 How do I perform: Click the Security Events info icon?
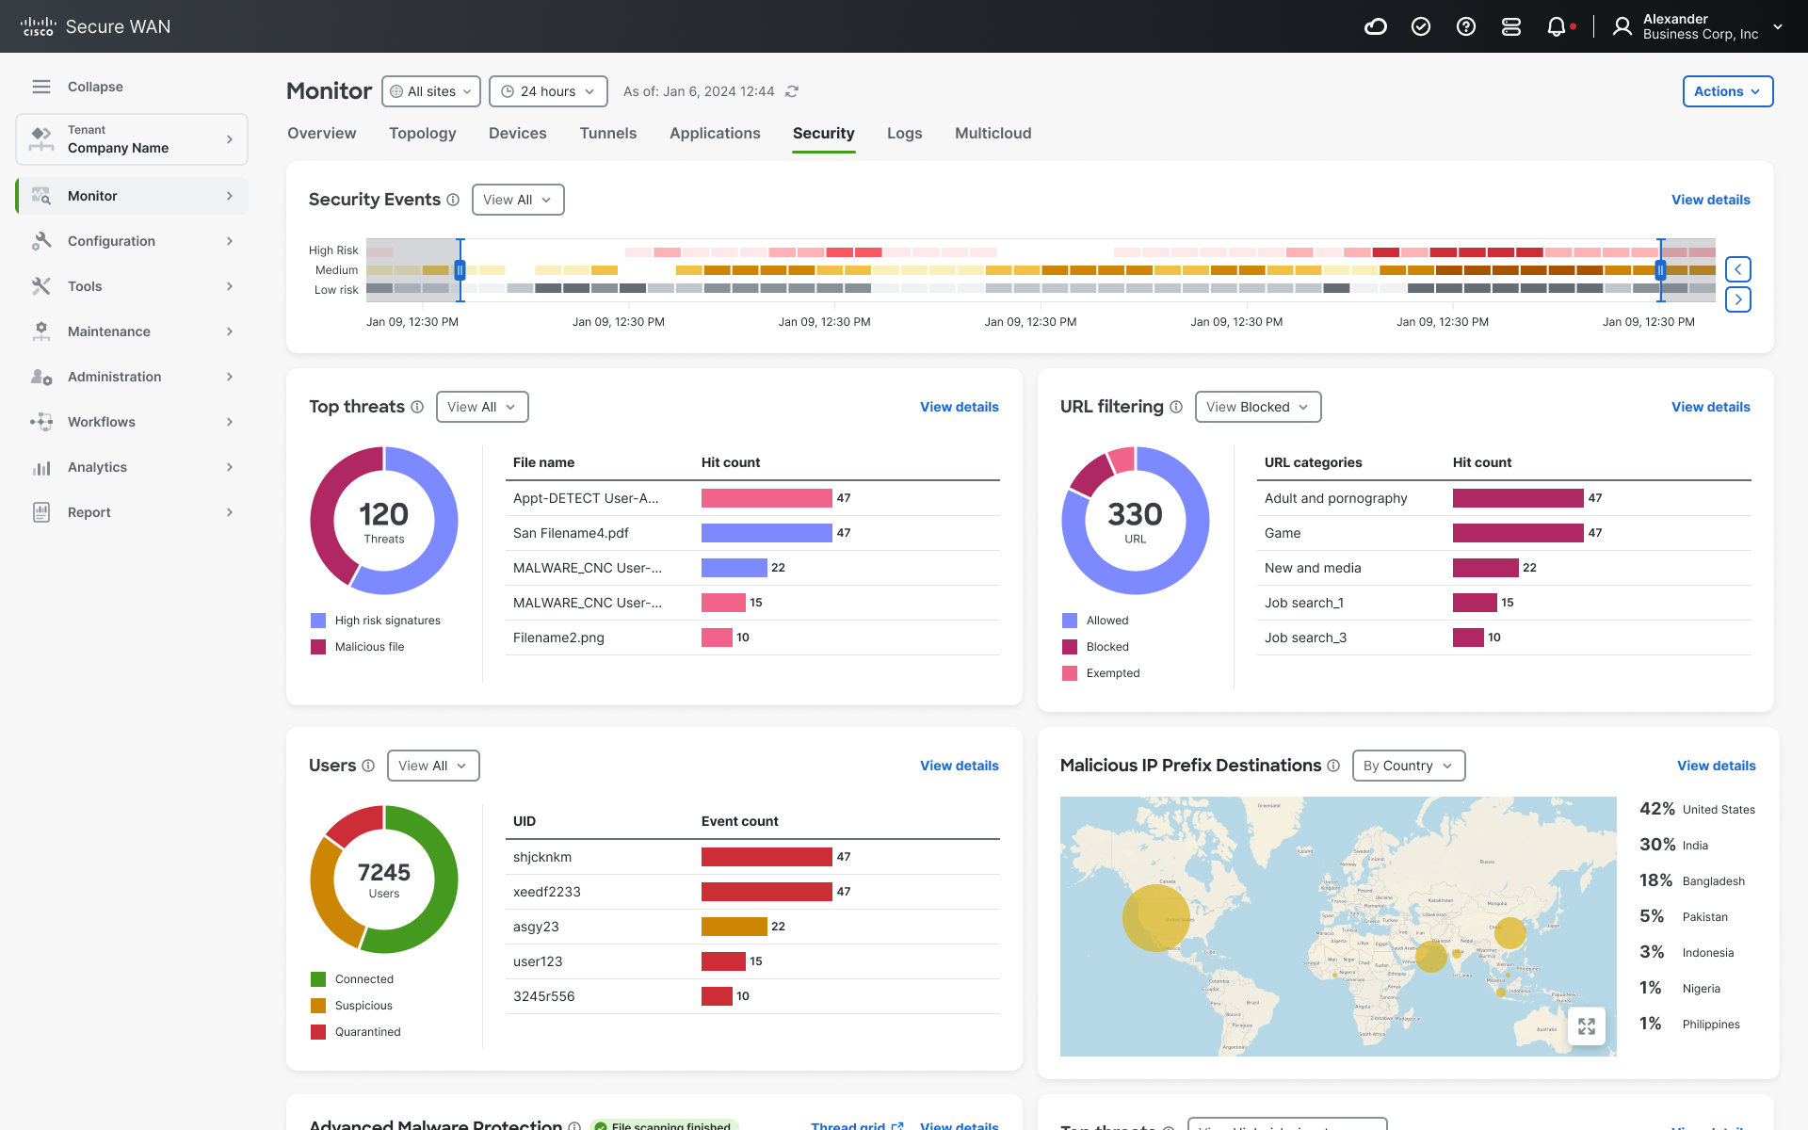pyautogui.click(x=453, y=200)
